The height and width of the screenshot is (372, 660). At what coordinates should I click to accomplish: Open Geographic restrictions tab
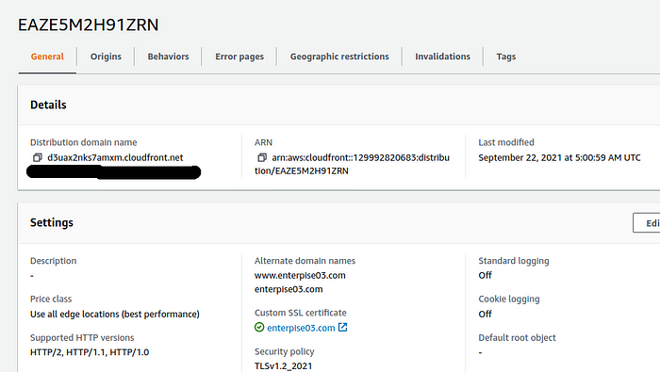point(339,57)
